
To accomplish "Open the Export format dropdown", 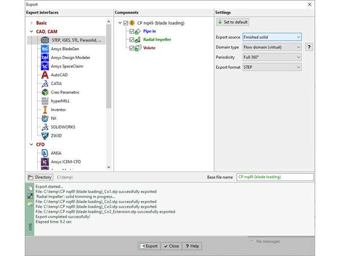I will (x=272, y=67).
